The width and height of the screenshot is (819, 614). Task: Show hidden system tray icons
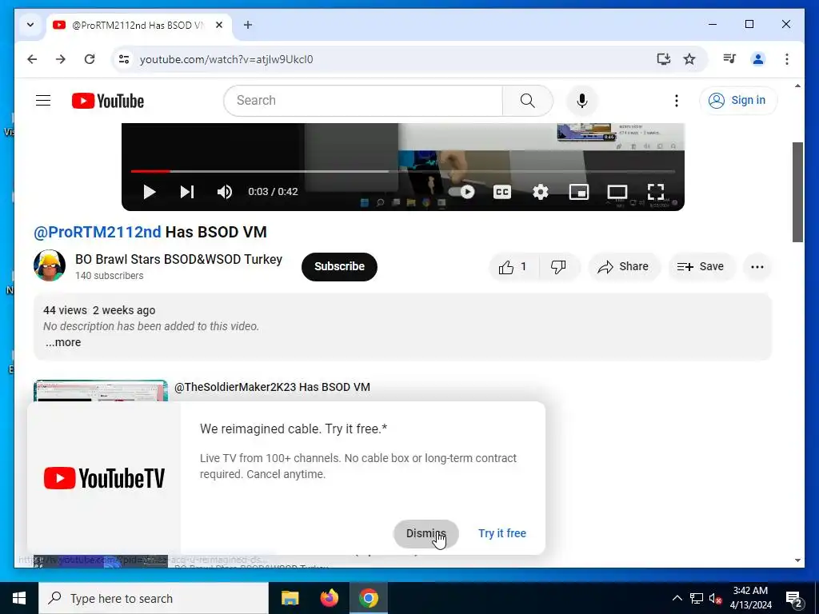point(677,598)
